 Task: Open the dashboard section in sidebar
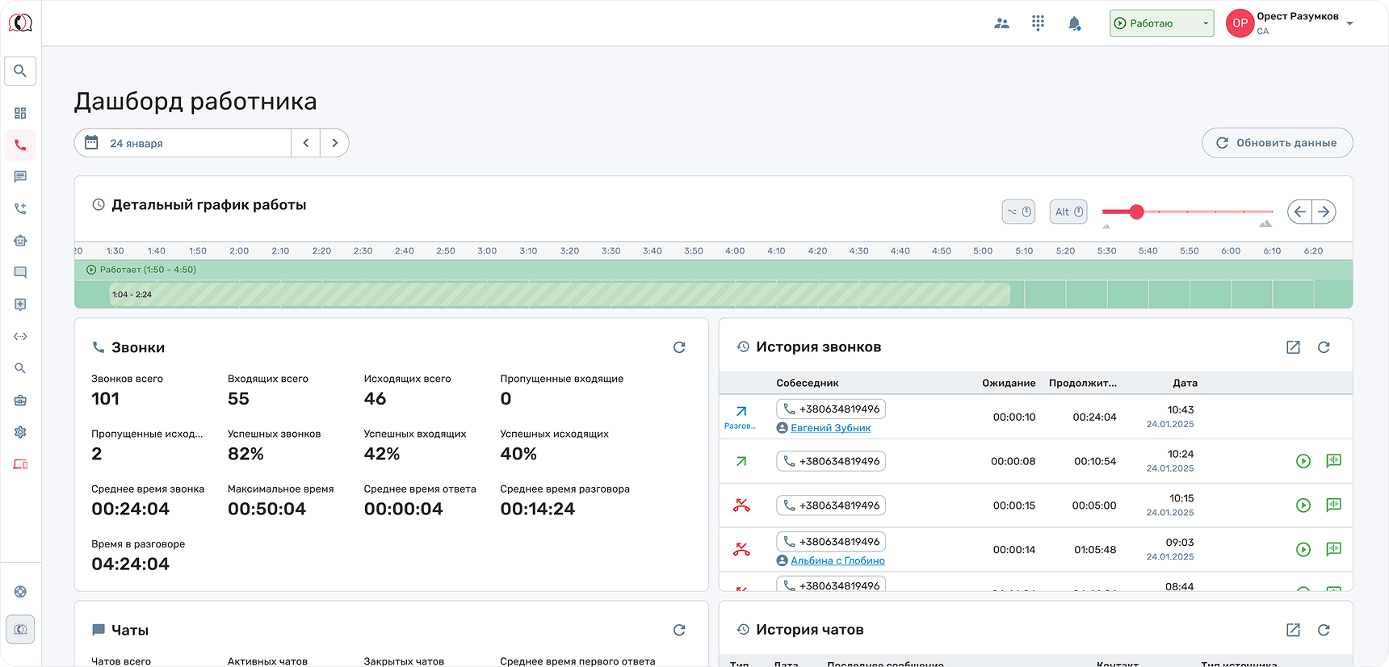20,113
